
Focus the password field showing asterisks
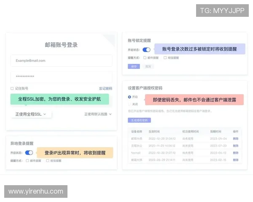click(x=61, y=77)
